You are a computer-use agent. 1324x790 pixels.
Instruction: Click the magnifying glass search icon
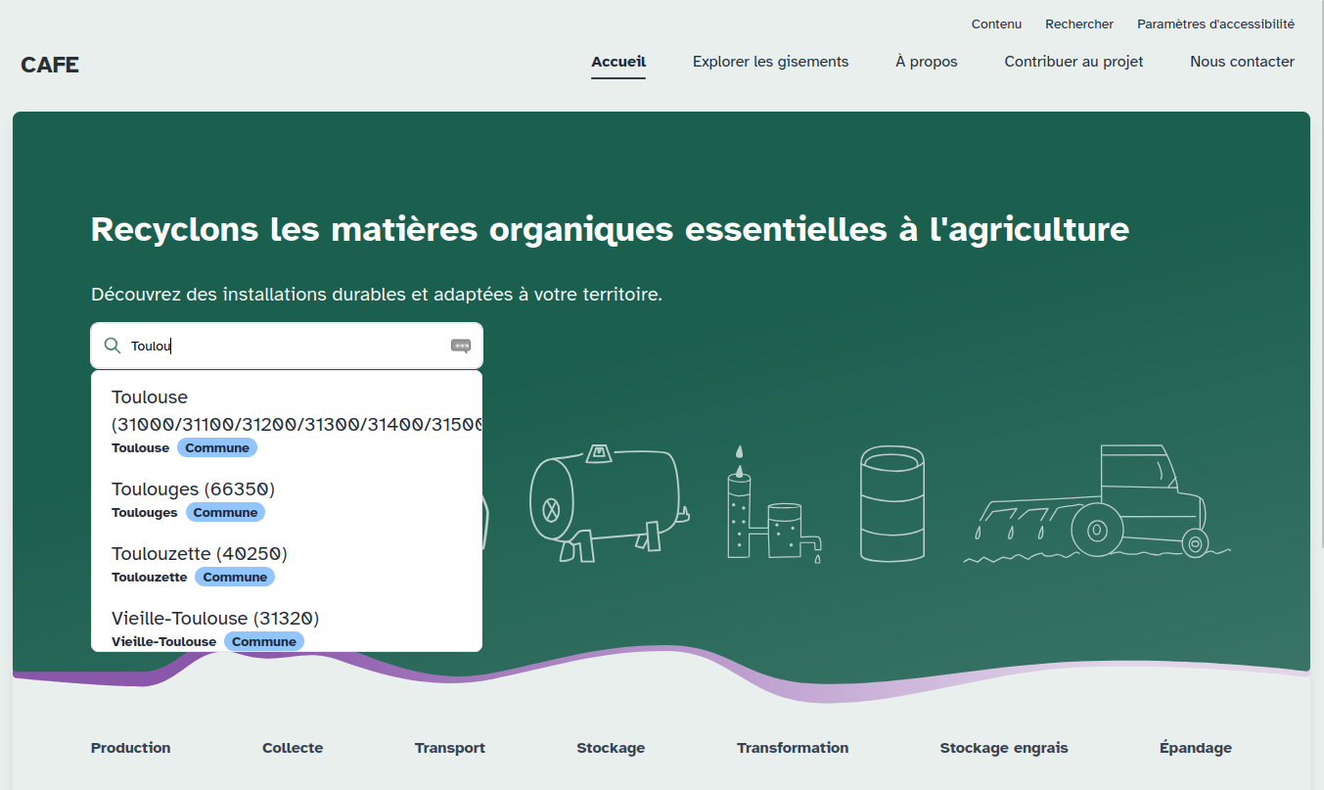pyautogui.click(x=113, y=346)
